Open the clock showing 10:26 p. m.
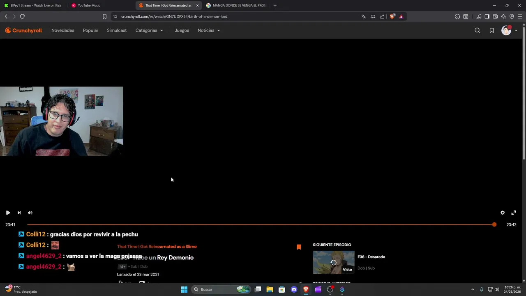 (512, 289)
